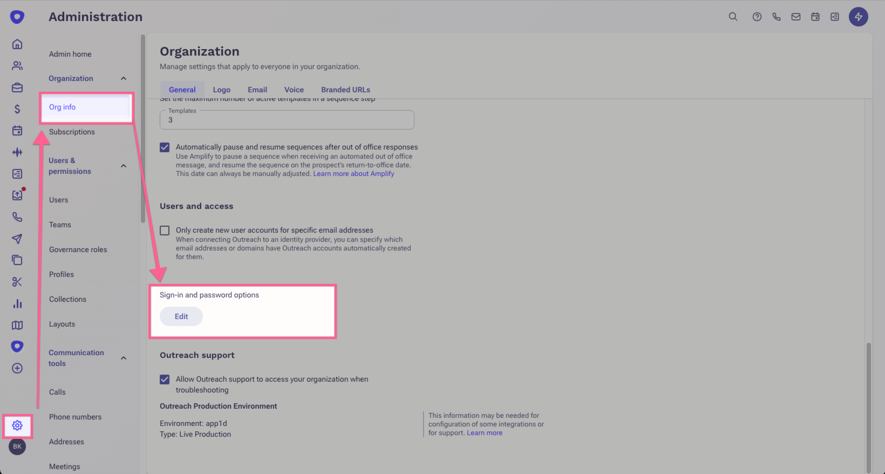Click the Templates number input field
Image resolution: width=885 pixels, height=474 pixels.
tap(287, 120)
